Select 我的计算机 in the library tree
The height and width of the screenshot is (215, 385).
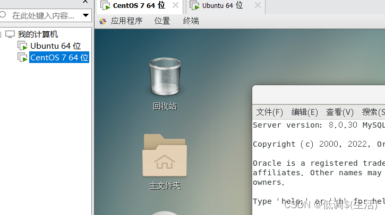click(38, 34)
